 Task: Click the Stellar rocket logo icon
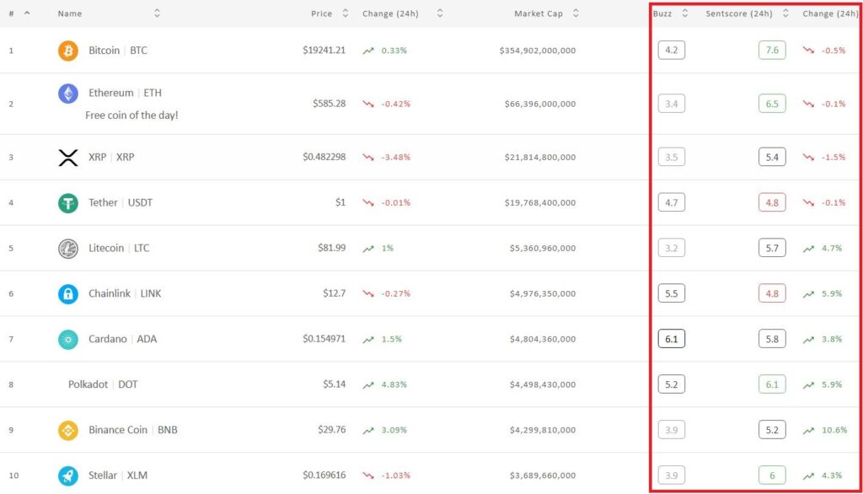(67, 476)
